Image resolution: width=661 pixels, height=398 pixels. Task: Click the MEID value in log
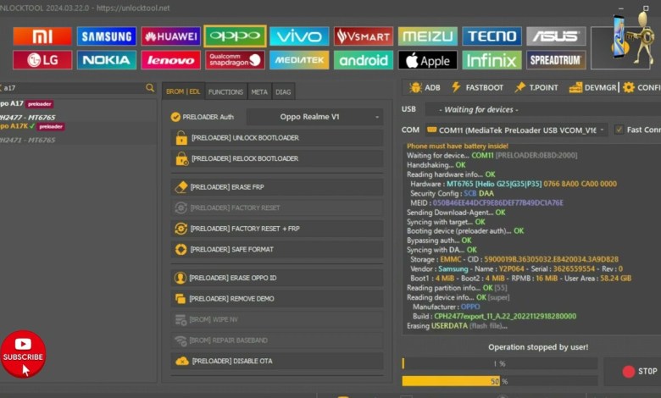point(497,203)
